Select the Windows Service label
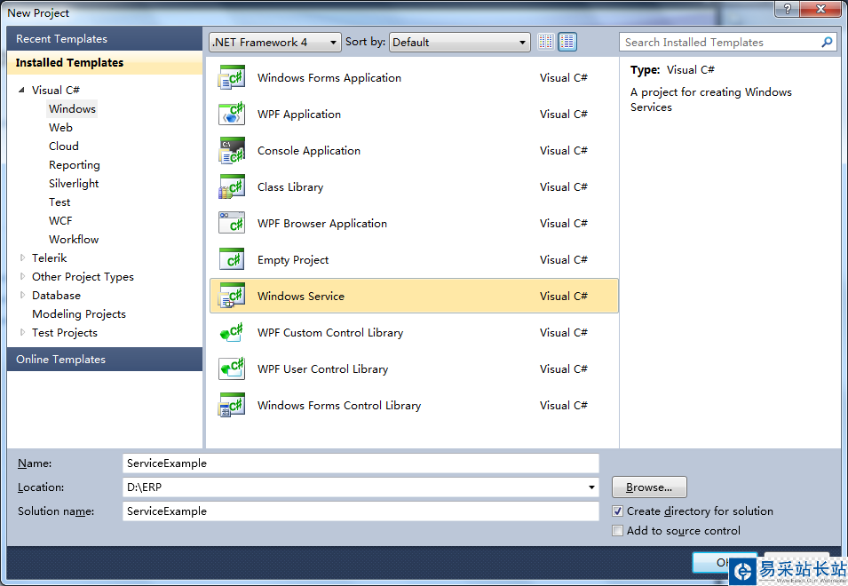 [301, 296]
